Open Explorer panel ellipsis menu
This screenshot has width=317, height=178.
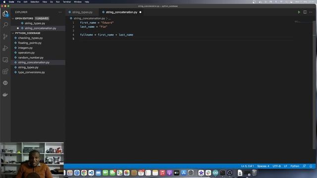(x=60, y=12)
